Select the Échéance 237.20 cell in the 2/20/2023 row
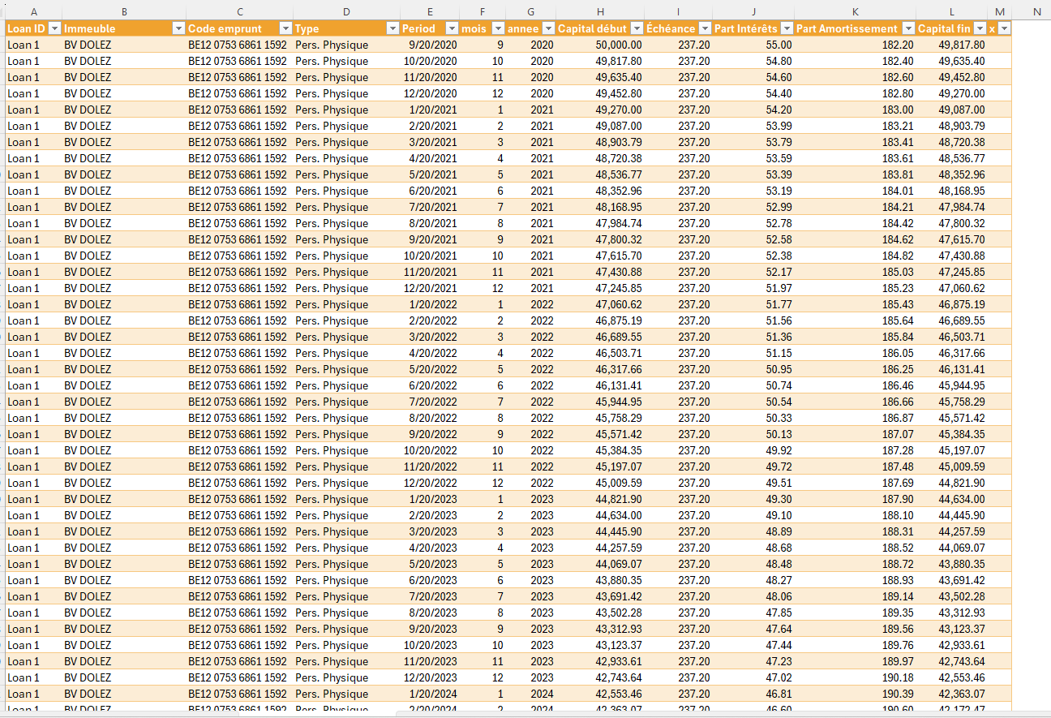 [x=678, y=515]
